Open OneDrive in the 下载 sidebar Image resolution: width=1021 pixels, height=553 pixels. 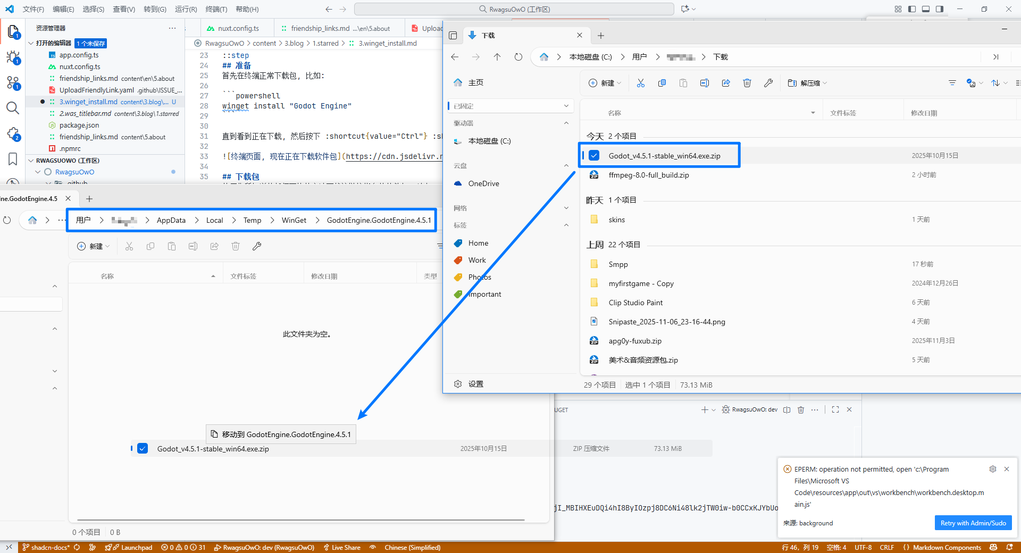[483, 183]
